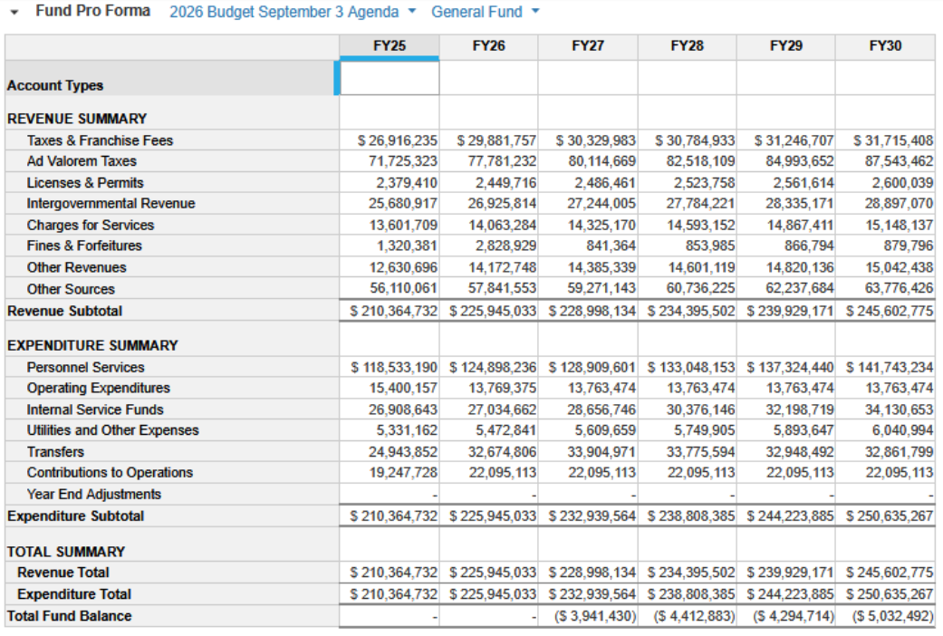Select the FY26 column header
The image size is (943, 636).
pos(488,46)
